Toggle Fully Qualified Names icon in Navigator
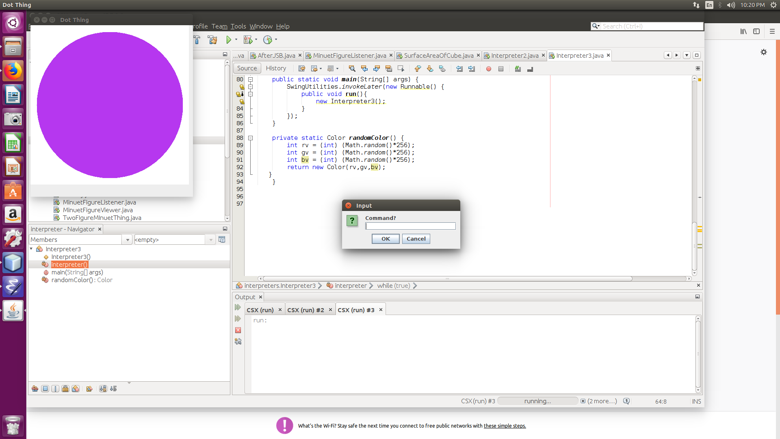Screen dimensions: 780x439 coord(89,389)
